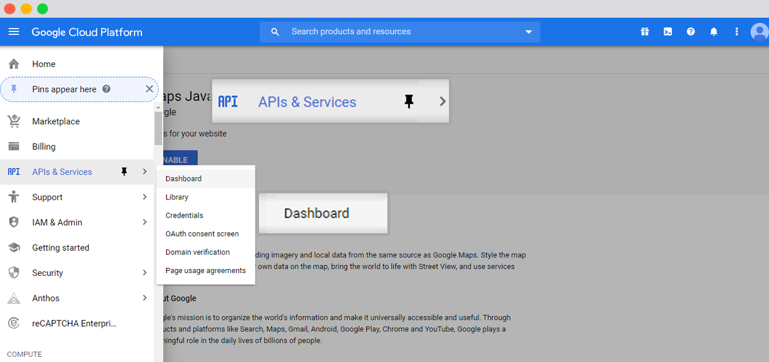The image size is (769, 362).
Task: Click the Home house icon
Action: pyautogui.click(x=14, y=64)
